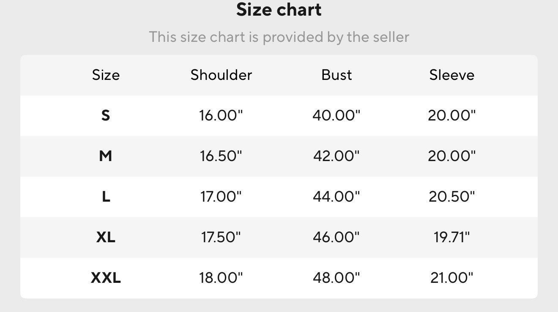The height and width of the screenshot is (312, 558).
Task: Select the 20.50" sleeve value for L
Action: point(452,197)
